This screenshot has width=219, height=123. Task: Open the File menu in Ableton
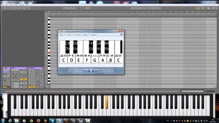[3, 5]
